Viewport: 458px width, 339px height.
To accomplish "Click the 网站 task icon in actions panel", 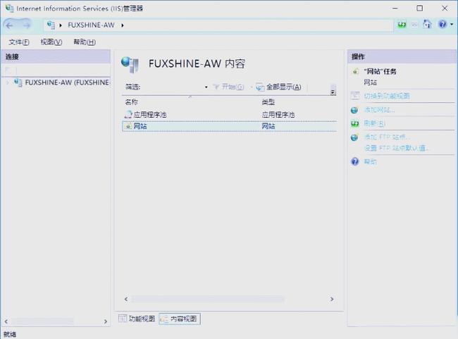I will tap(355, 71).
